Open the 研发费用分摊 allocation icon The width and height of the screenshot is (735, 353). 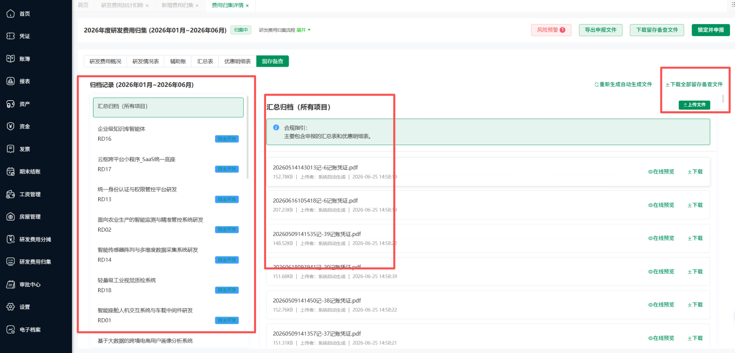pyautogui.click(x=11, y=239)
